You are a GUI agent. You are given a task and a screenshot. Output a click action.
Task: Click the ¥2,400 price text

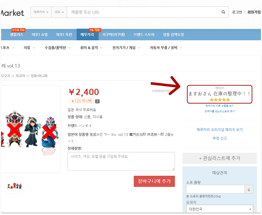tap(84, 92)
